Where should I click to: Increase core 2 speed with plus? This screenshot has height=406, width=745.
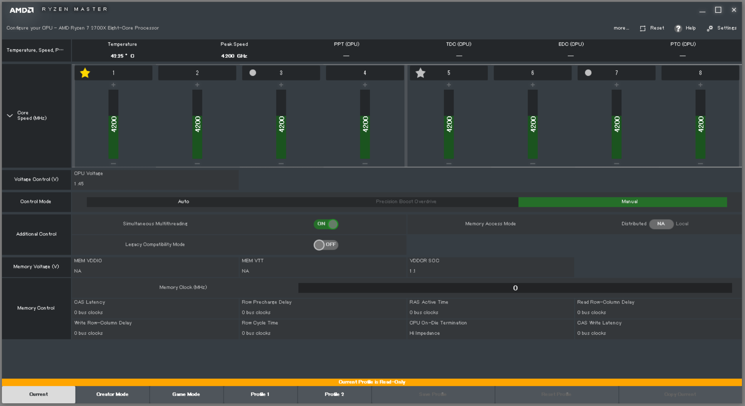(x=197, y=85)
